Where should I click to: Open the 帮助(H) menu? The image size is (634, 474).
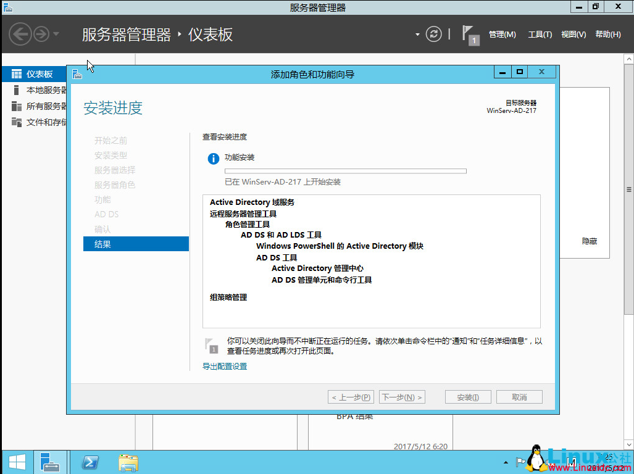607,35
